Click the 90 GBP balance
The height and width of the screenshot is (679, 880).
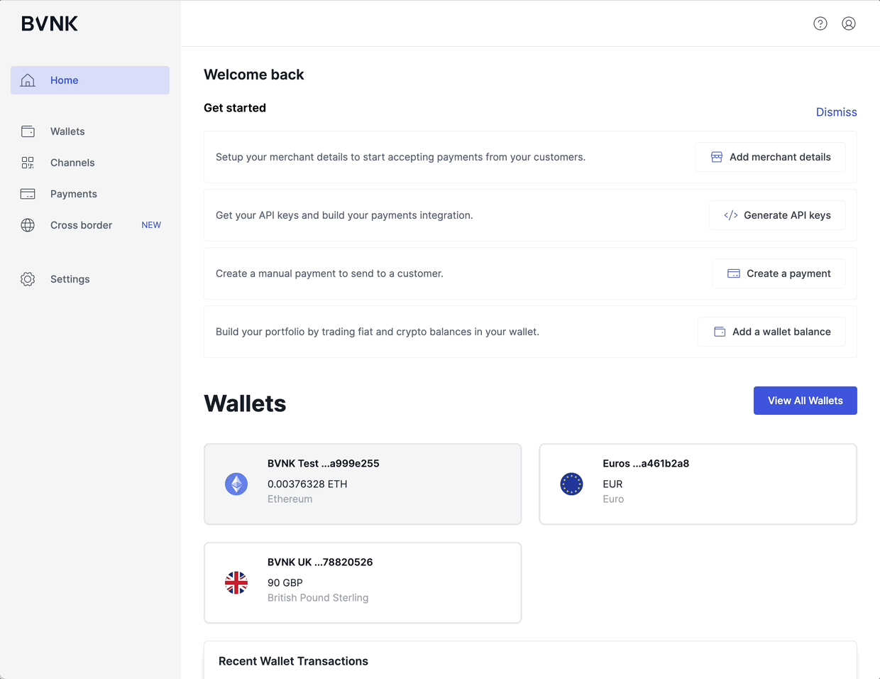point(285,582)
